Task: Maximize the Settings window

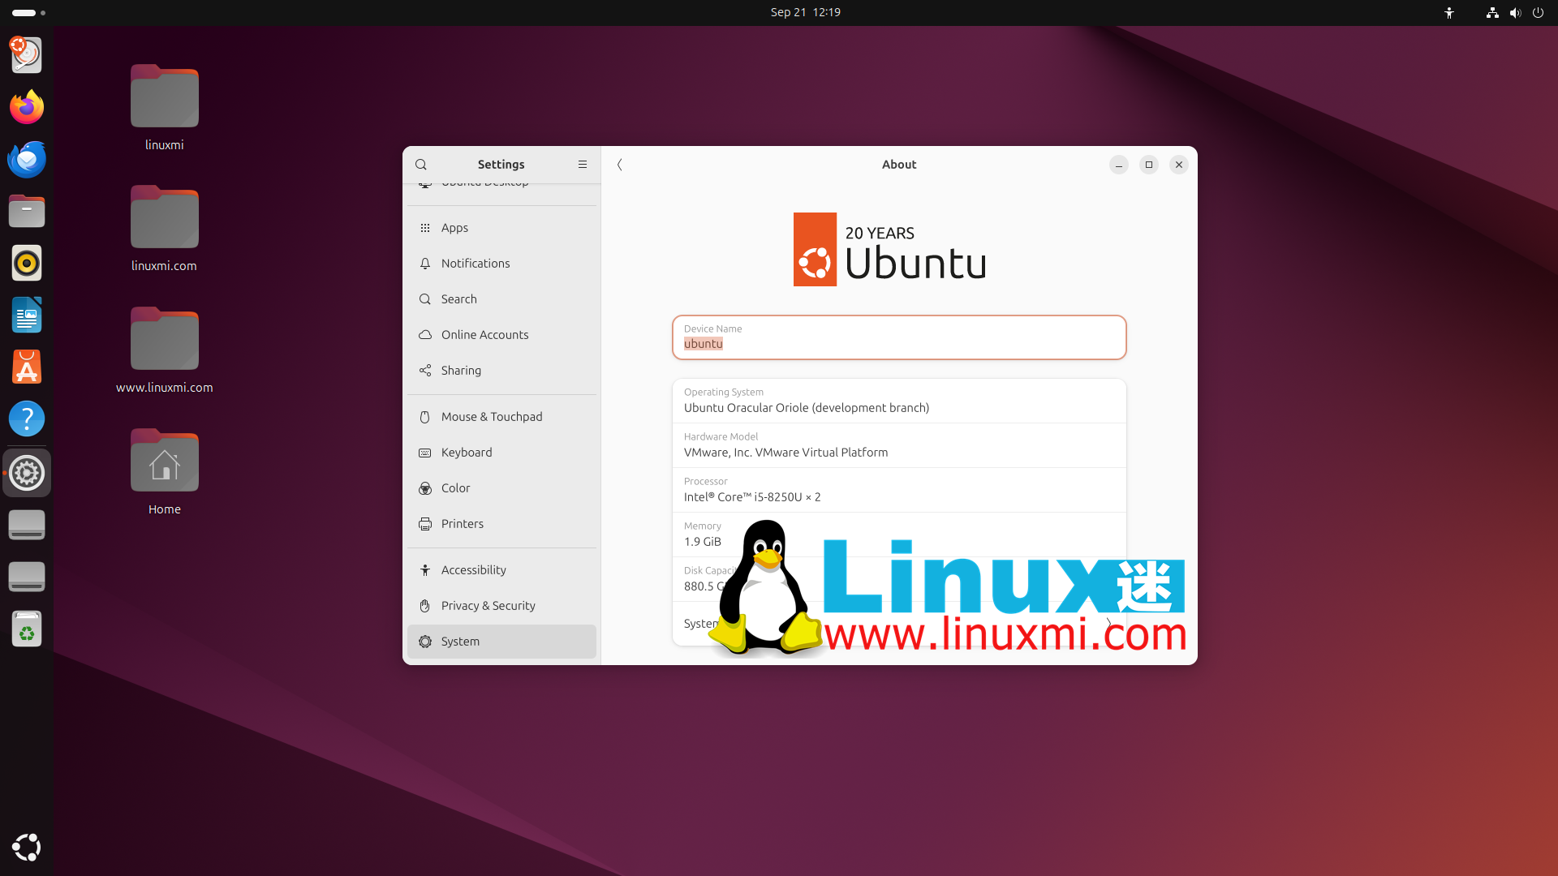Action: tap(1149, 165)
